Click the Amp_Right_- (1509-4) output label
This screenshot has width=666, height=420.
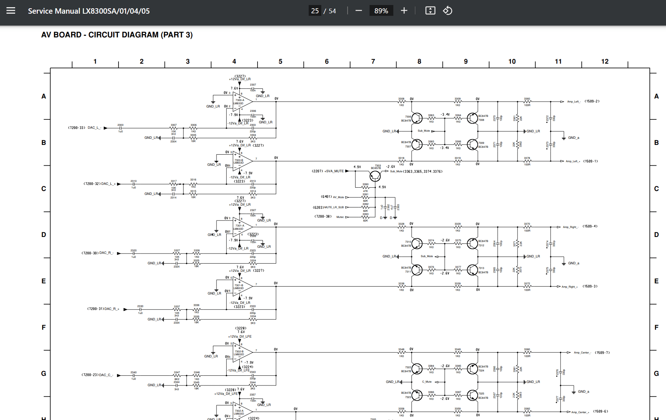(580, 227)
